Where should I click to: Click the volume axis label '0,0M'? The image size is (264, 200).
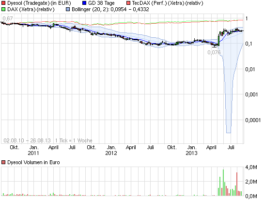[x=251, y=196]
